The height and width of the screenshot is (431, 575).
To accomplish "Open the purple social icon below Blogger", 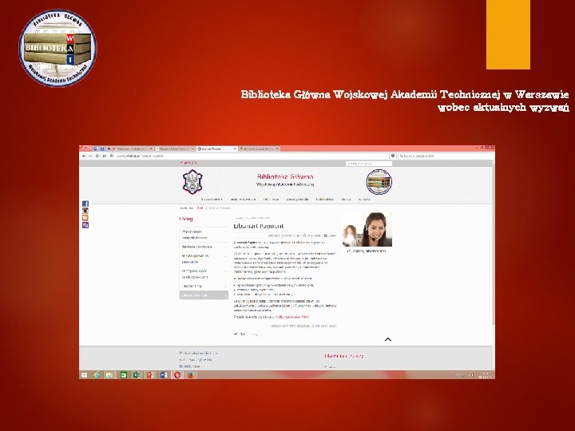I will point(85,225).
